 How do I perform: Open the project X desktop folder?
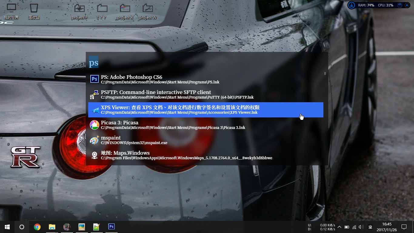(x=125, y=12)
